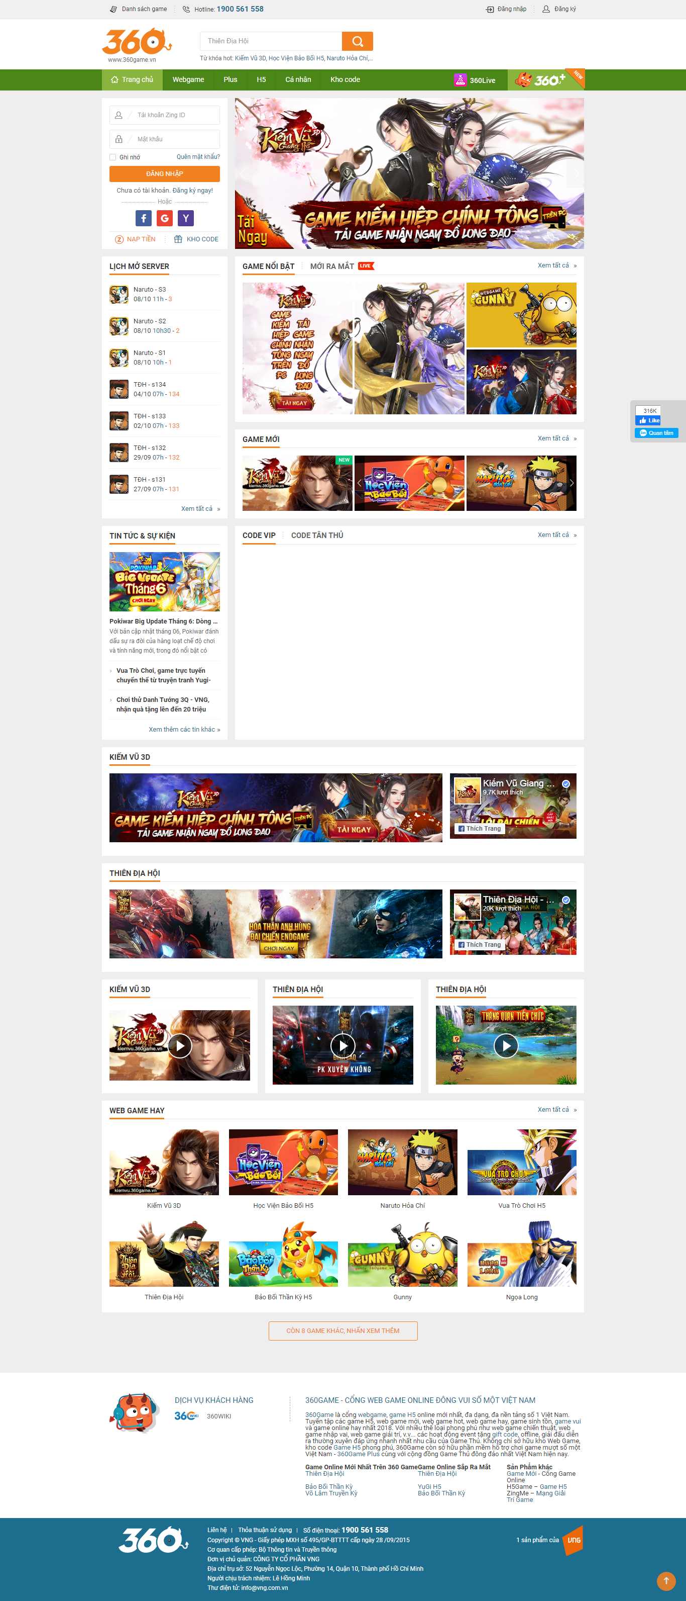
Task: Sign in with Google icon
Action: (165, 218)
